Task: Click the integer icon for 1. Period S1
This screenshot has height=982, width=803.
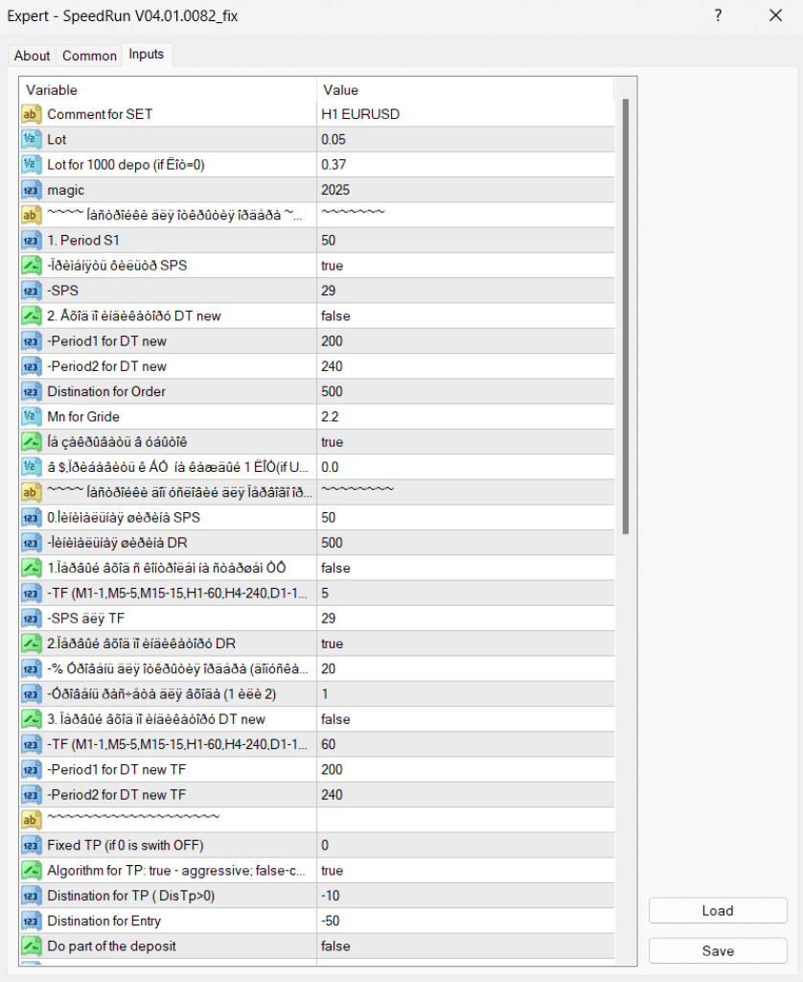Action: click(x=31, y=241)
